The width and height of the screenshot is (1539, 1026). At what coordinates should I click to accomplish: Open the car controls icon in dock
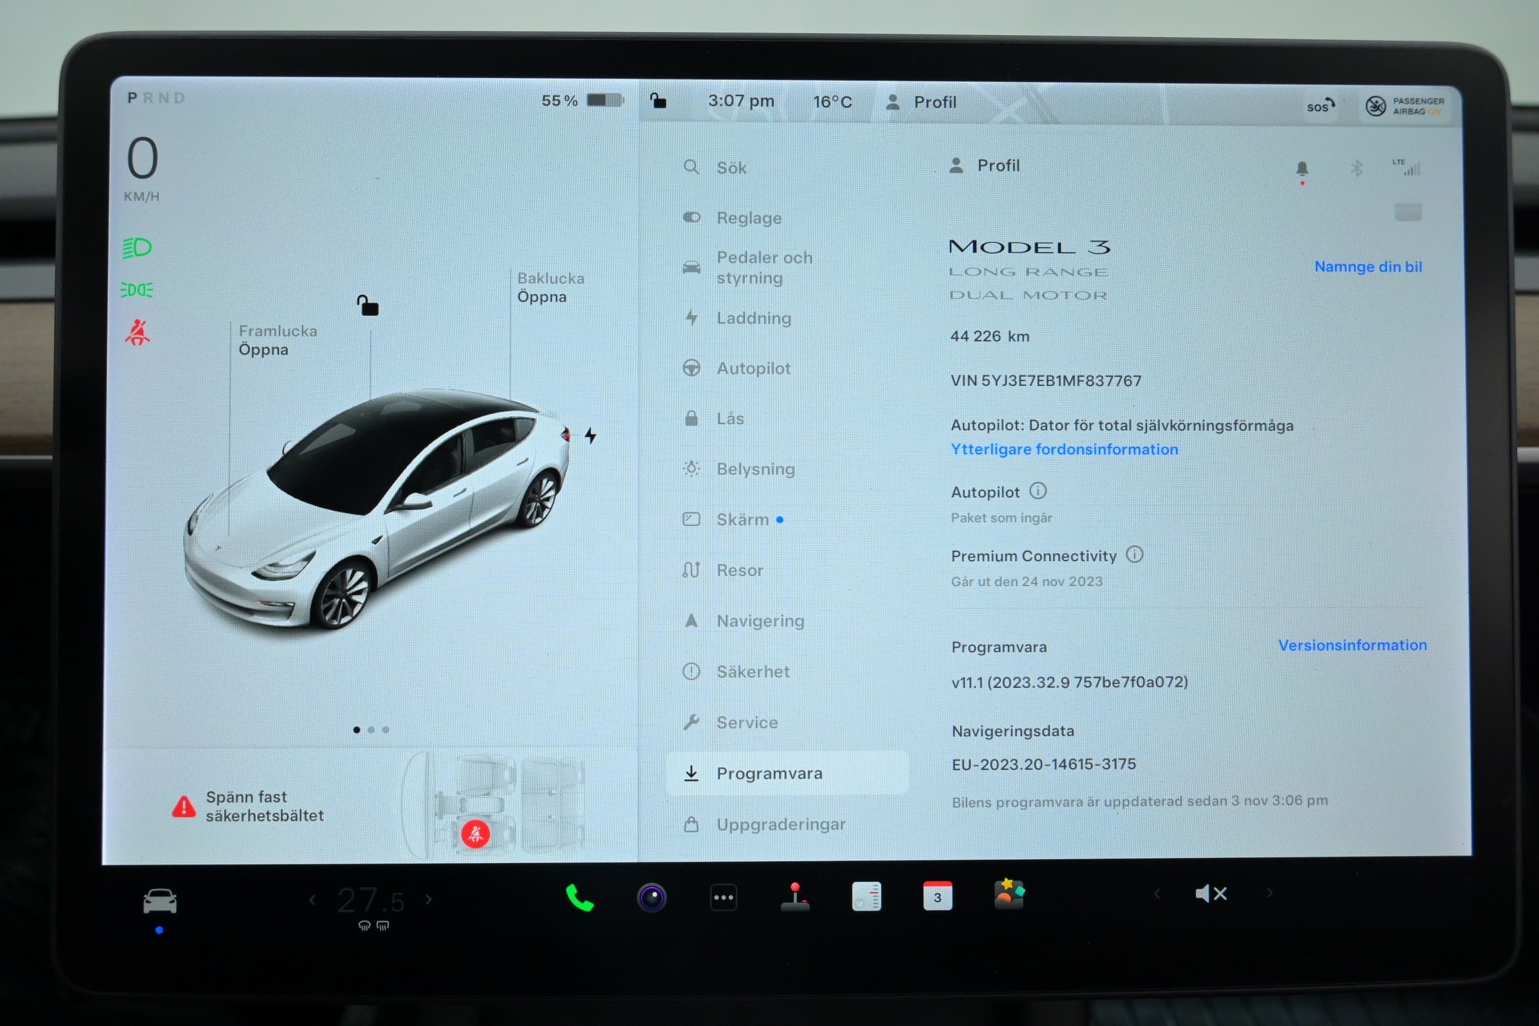[159, 902]
